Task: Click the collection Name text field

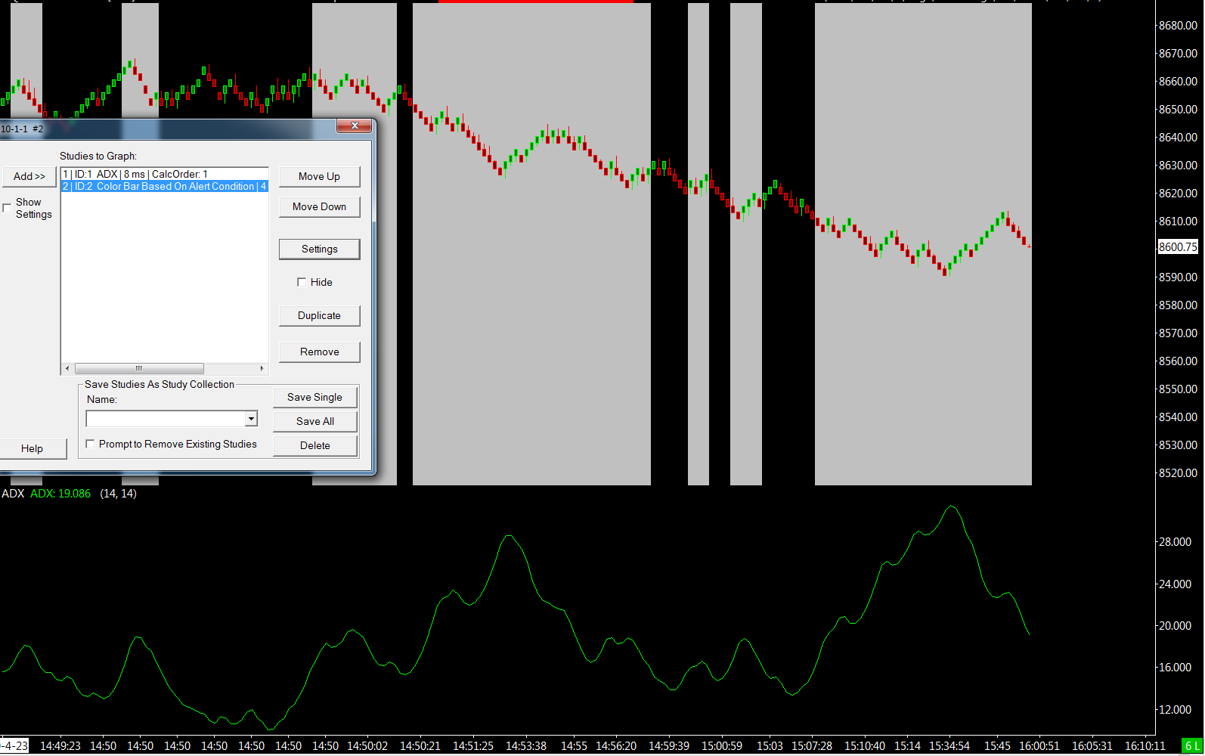Action: point(165,419)
